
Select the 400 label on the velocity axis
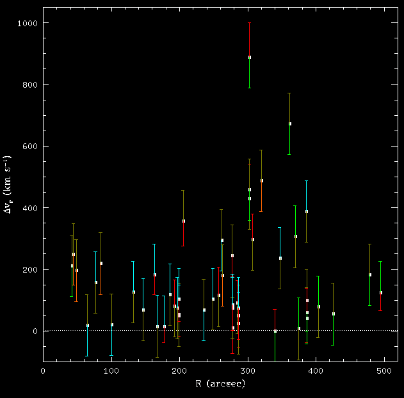click(30, 208)
